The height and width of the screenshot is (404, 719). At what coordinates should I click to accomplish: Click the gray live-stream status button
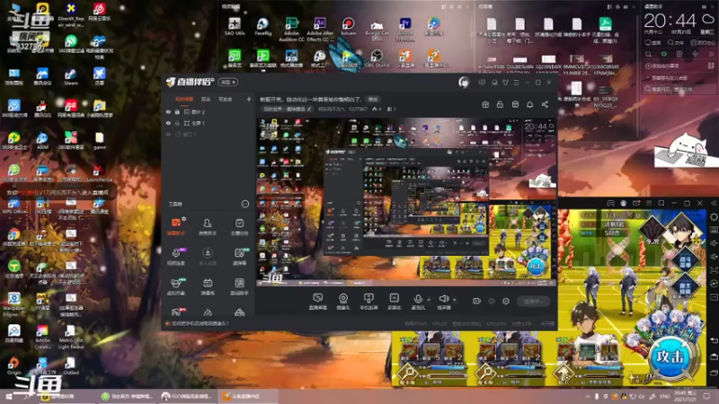point(533,301)
